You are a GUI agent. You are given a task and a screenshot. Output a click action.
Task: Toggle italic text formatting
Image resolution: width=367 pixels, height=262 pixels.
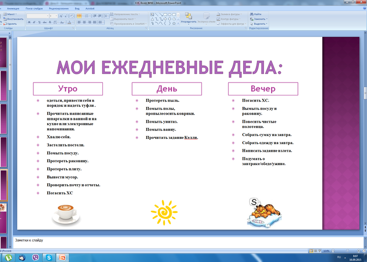[35, 22]
